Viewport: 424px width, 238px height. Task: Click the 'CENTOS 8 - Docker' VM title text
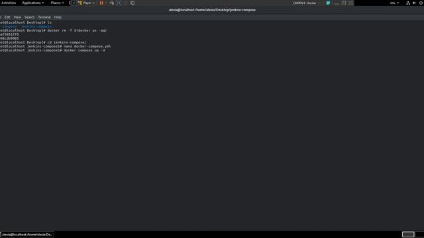pos(304,3)
